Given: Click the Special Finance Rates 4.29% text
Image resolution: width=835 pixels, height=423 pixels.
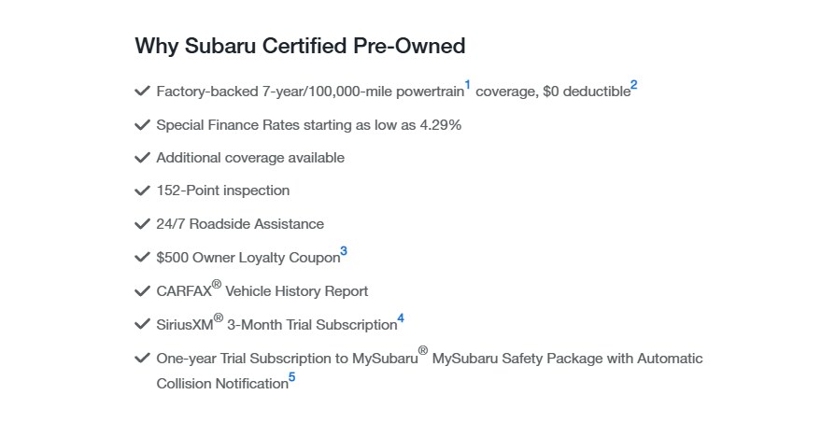Looking at the screenshot, I should (308, 125).
